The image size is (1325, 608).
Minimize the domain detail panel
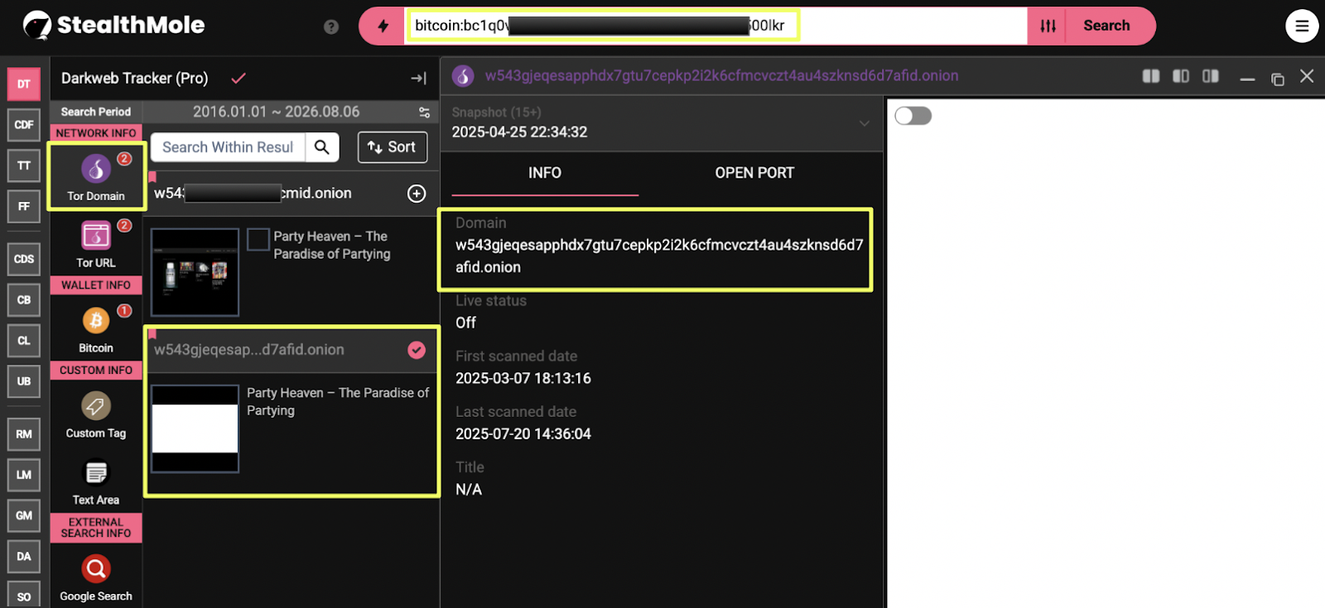point(1247,79)
